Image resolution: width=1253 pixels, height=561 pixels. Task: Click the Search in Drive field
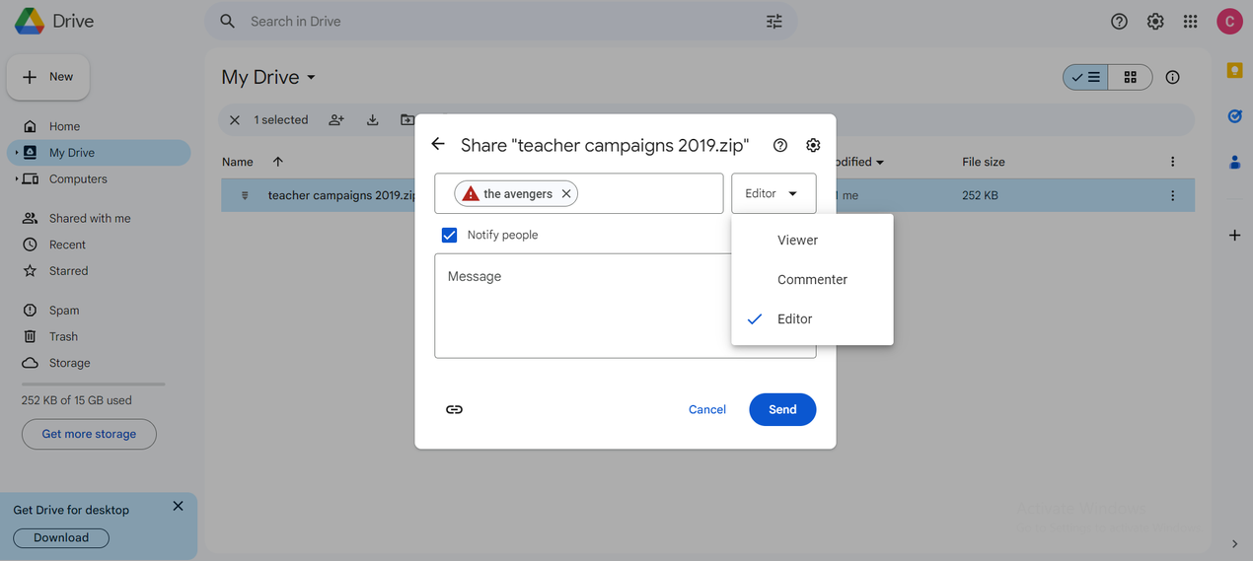tap(503, 22)
